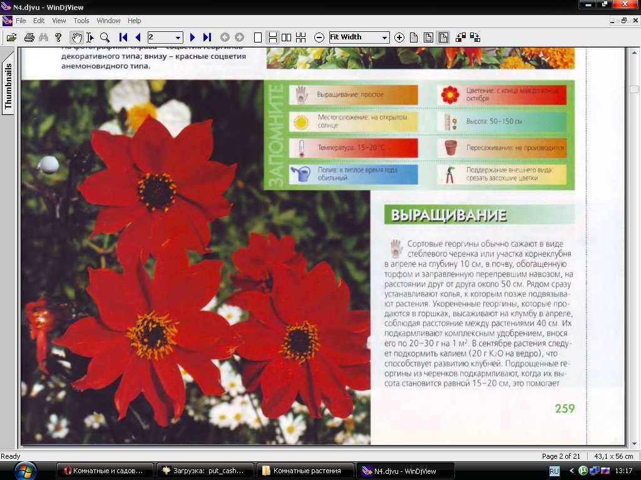Click the scroll down arrow of scrollbar
This screenshot has width=641, height=480.
634,444
